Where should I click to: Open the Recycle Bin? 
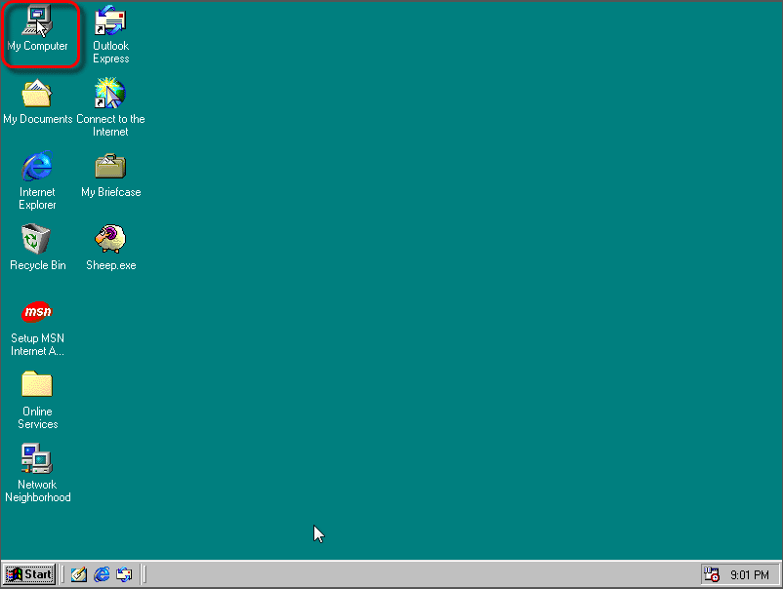pyautogui.click(x=36, y=239)
